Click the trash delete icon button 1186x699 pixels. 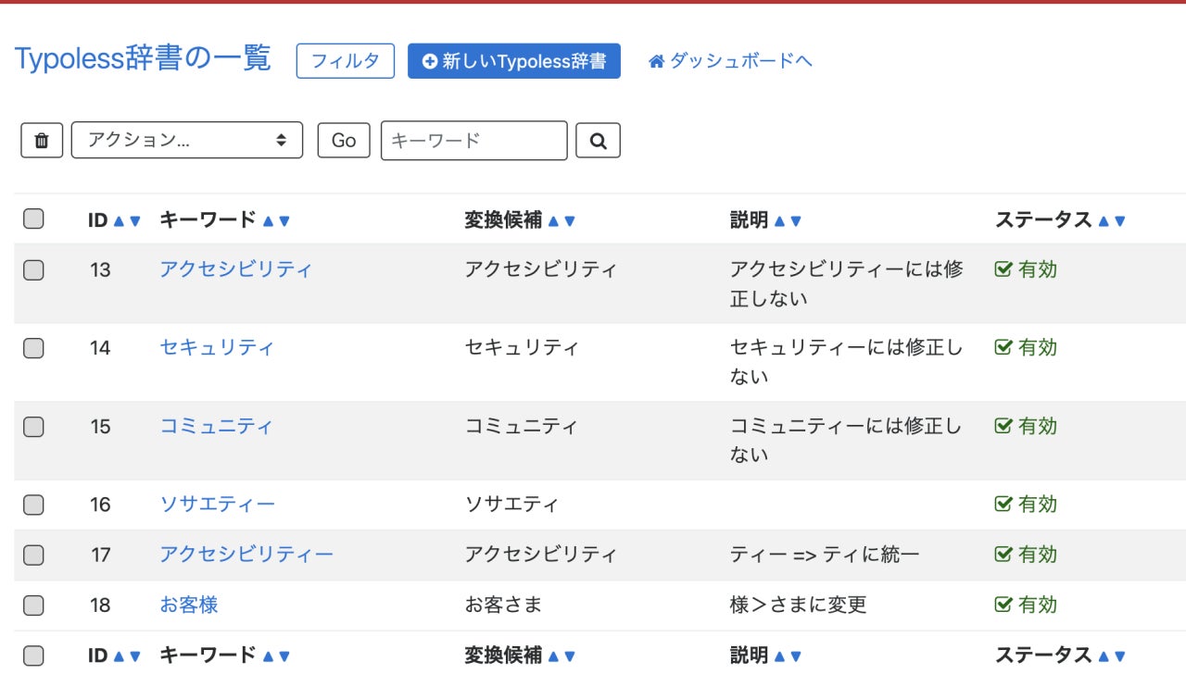tap(42, 141)
